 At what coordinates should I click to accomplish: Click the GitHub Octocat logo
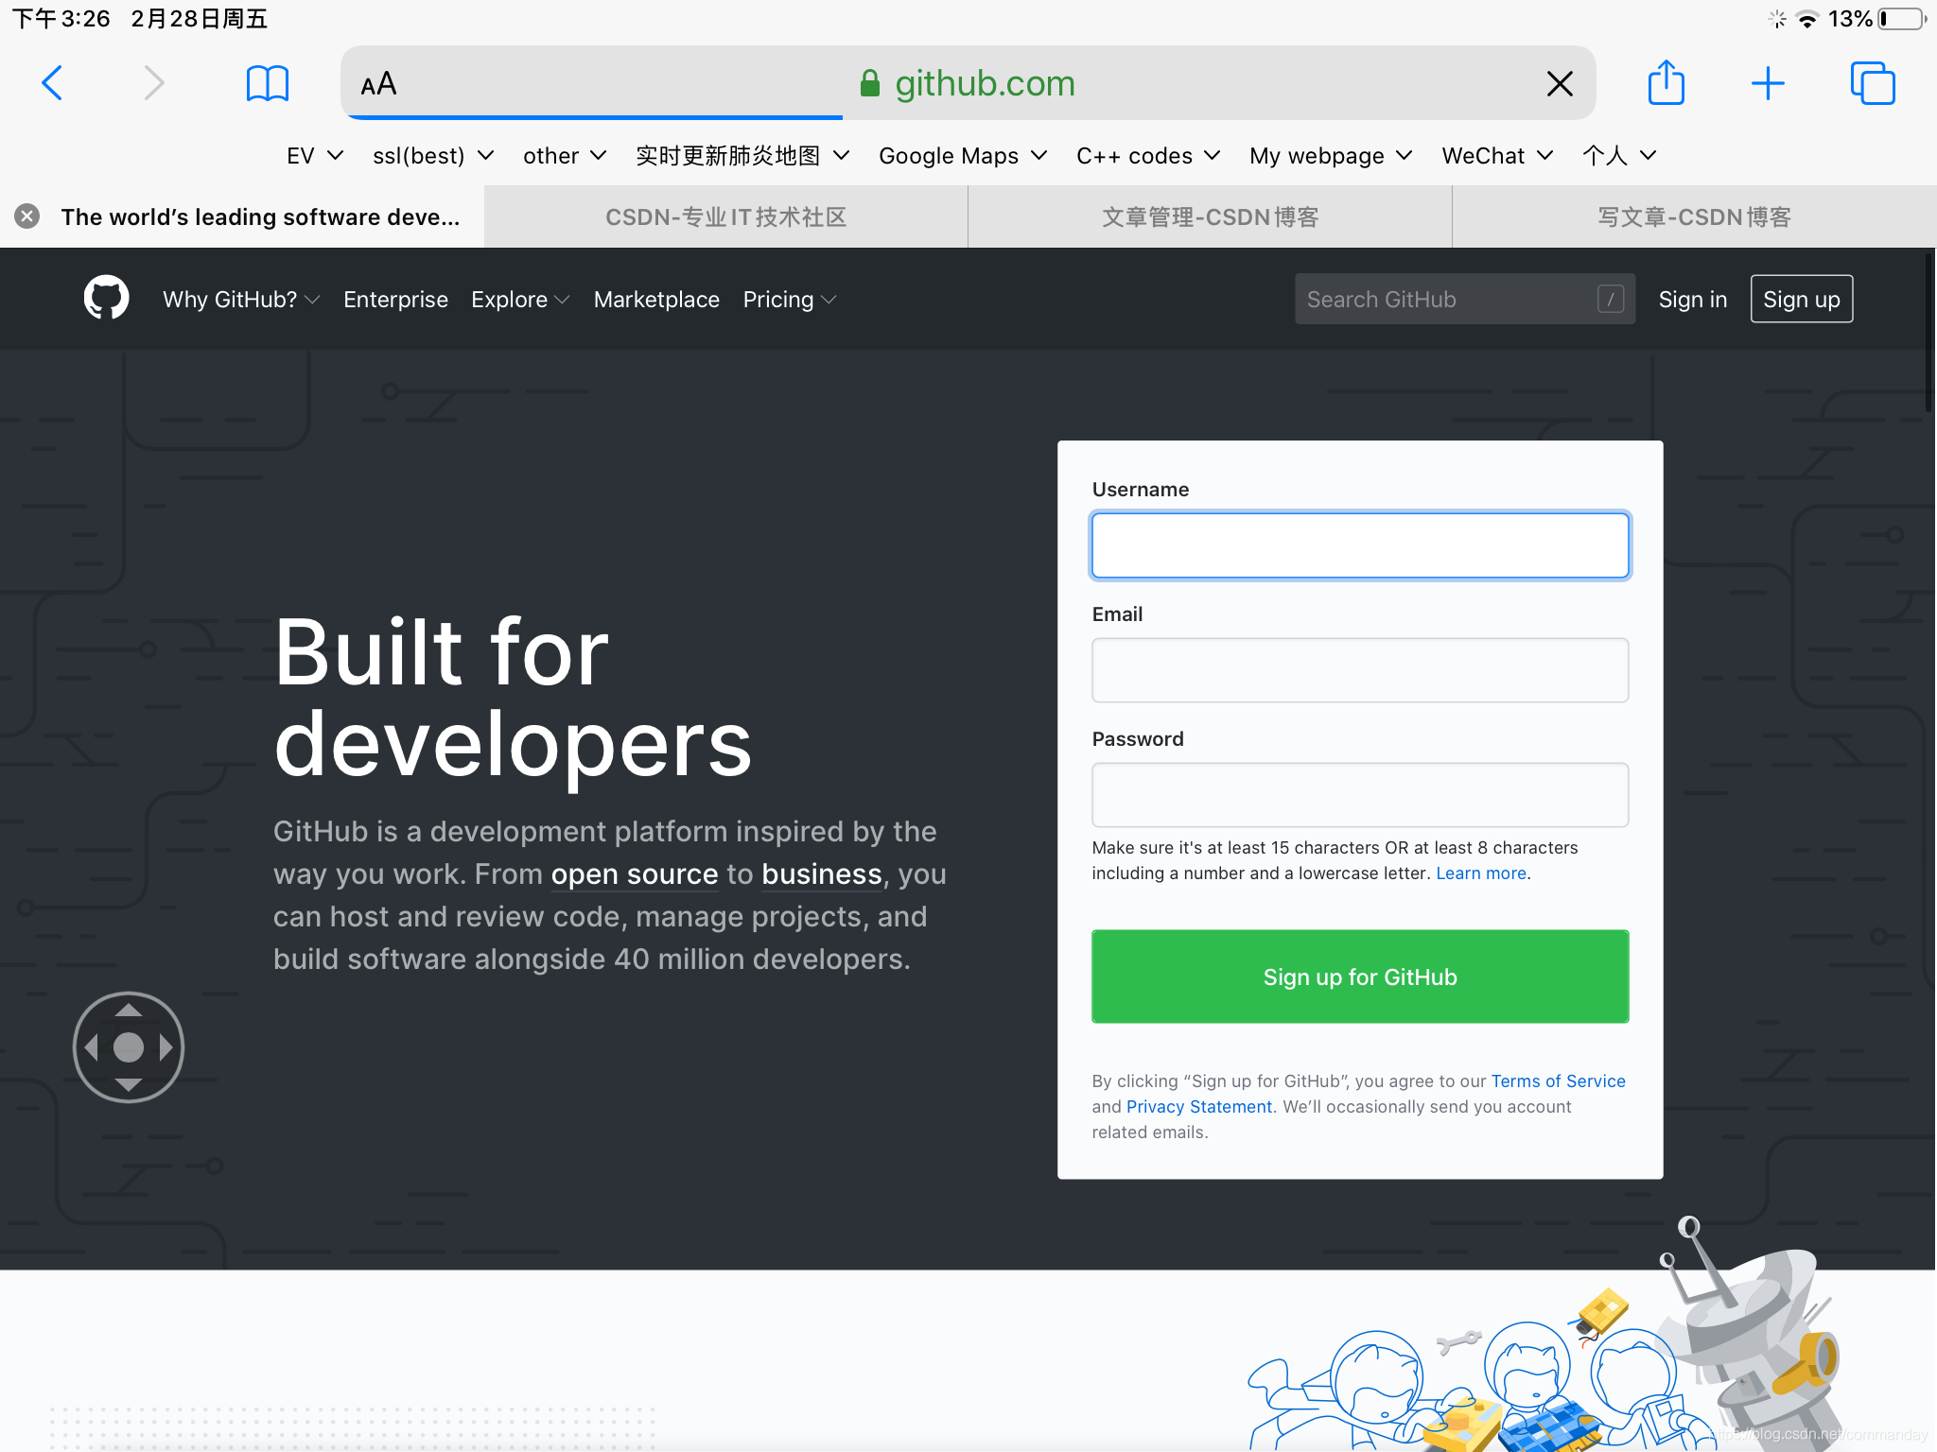click(x=106, y=298)
